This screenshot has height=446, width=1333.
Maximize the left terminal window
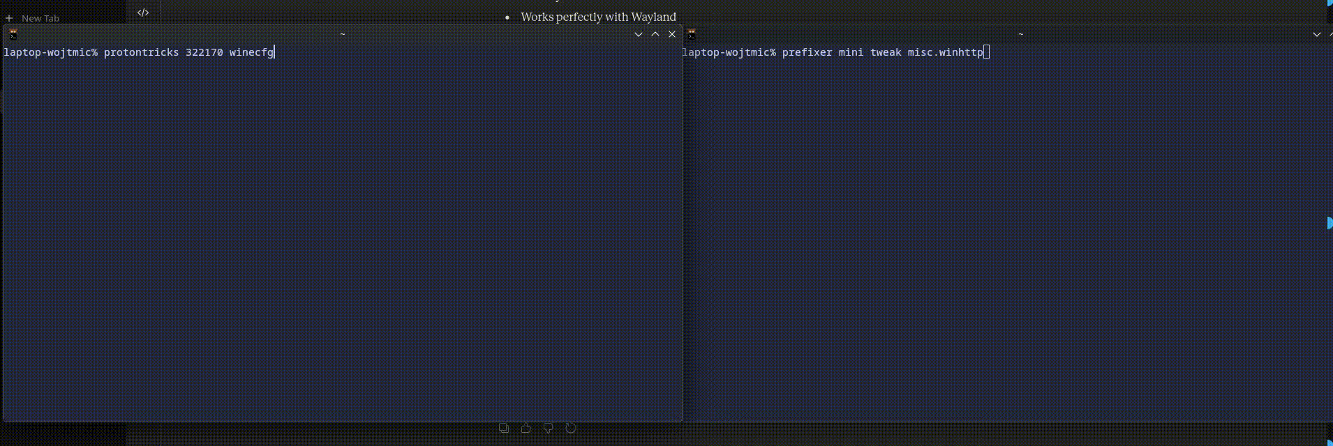point(655,34)
